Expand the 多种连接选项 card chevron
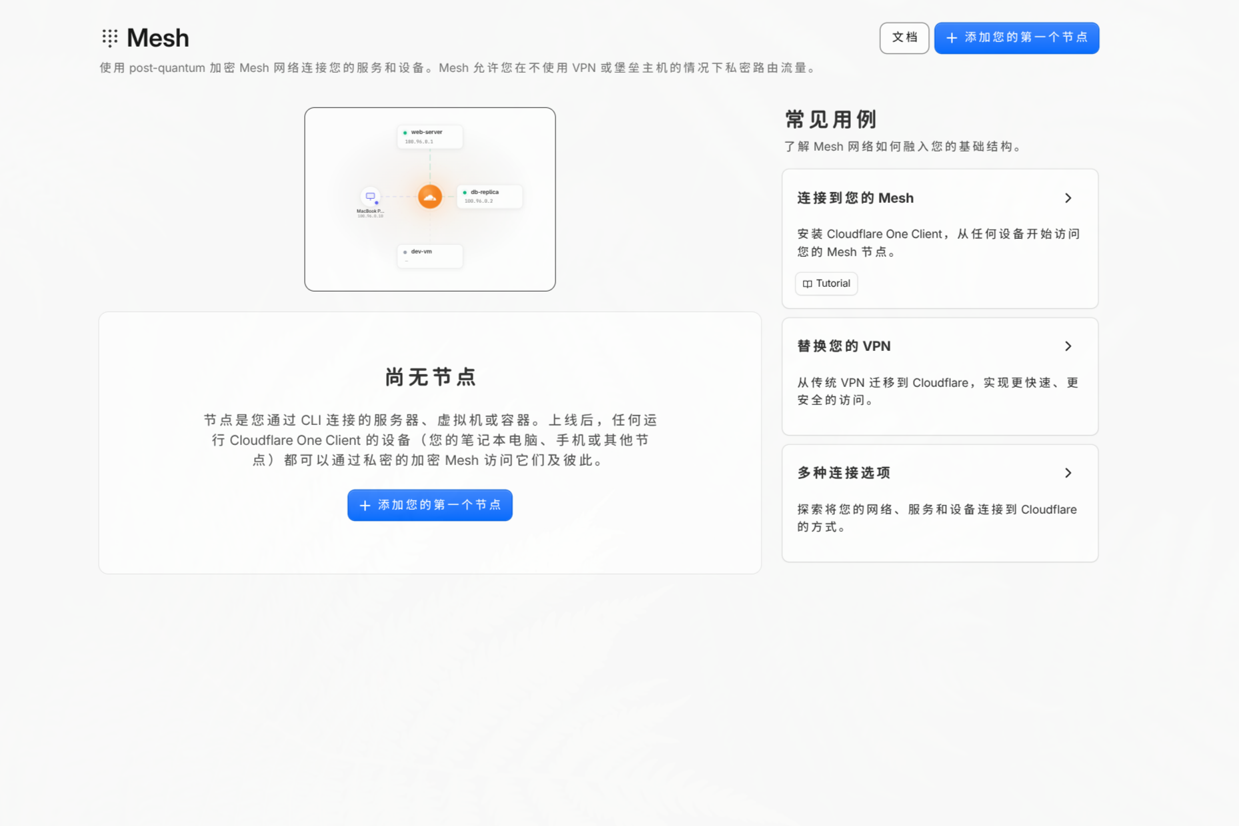Viewport: 1239px width, 826px height. [x=1068, y=473]
